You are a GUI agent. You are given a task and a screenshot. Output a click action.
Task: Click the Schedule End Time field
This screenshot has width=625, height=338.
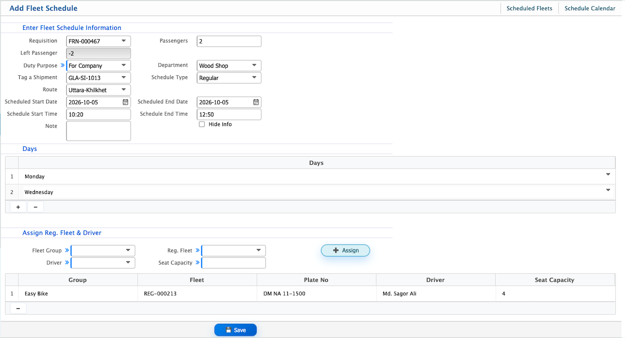229,114
